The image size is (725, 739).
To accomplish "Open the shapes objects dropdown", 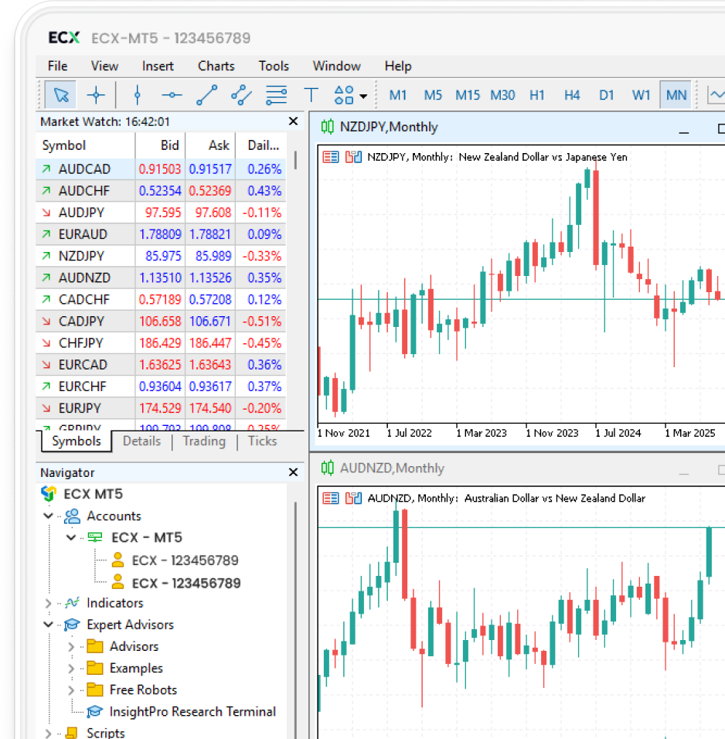I will pos(350,95).
